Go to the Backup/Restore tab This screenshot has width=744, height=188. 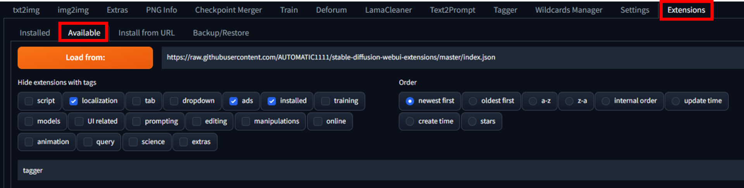click(221, 33)
